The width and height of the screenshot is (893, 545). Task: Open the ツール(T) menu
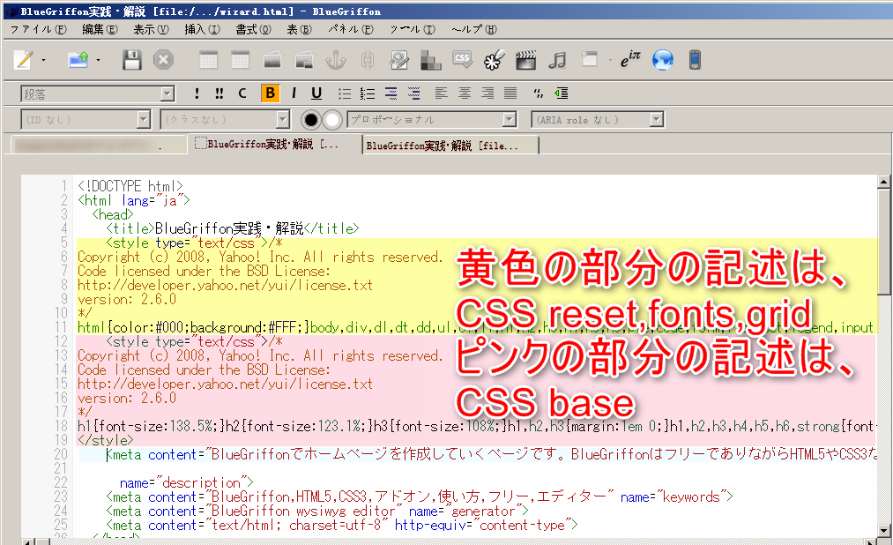point(413,29)
